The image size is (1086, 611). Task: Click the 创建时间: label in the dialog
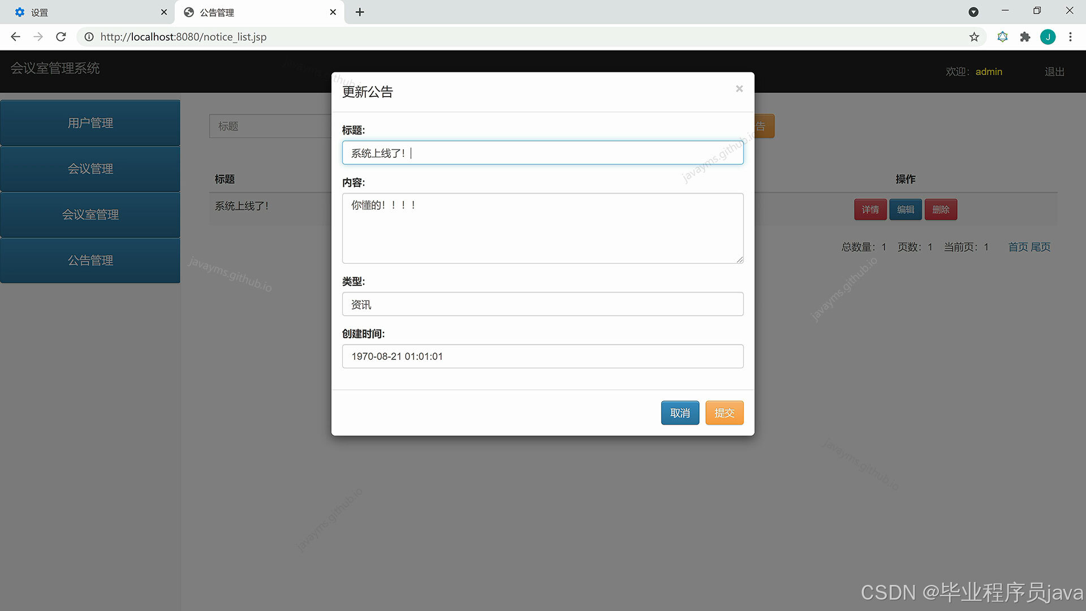pyautogui.click(x=363, y=334)
